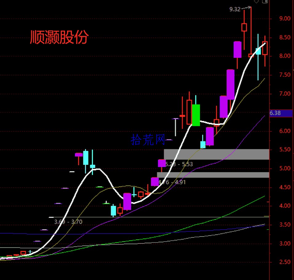Select the 5.00 price level label
Image resolution: width=294 pixels, height=280 pixels.
tap(285, 168)
